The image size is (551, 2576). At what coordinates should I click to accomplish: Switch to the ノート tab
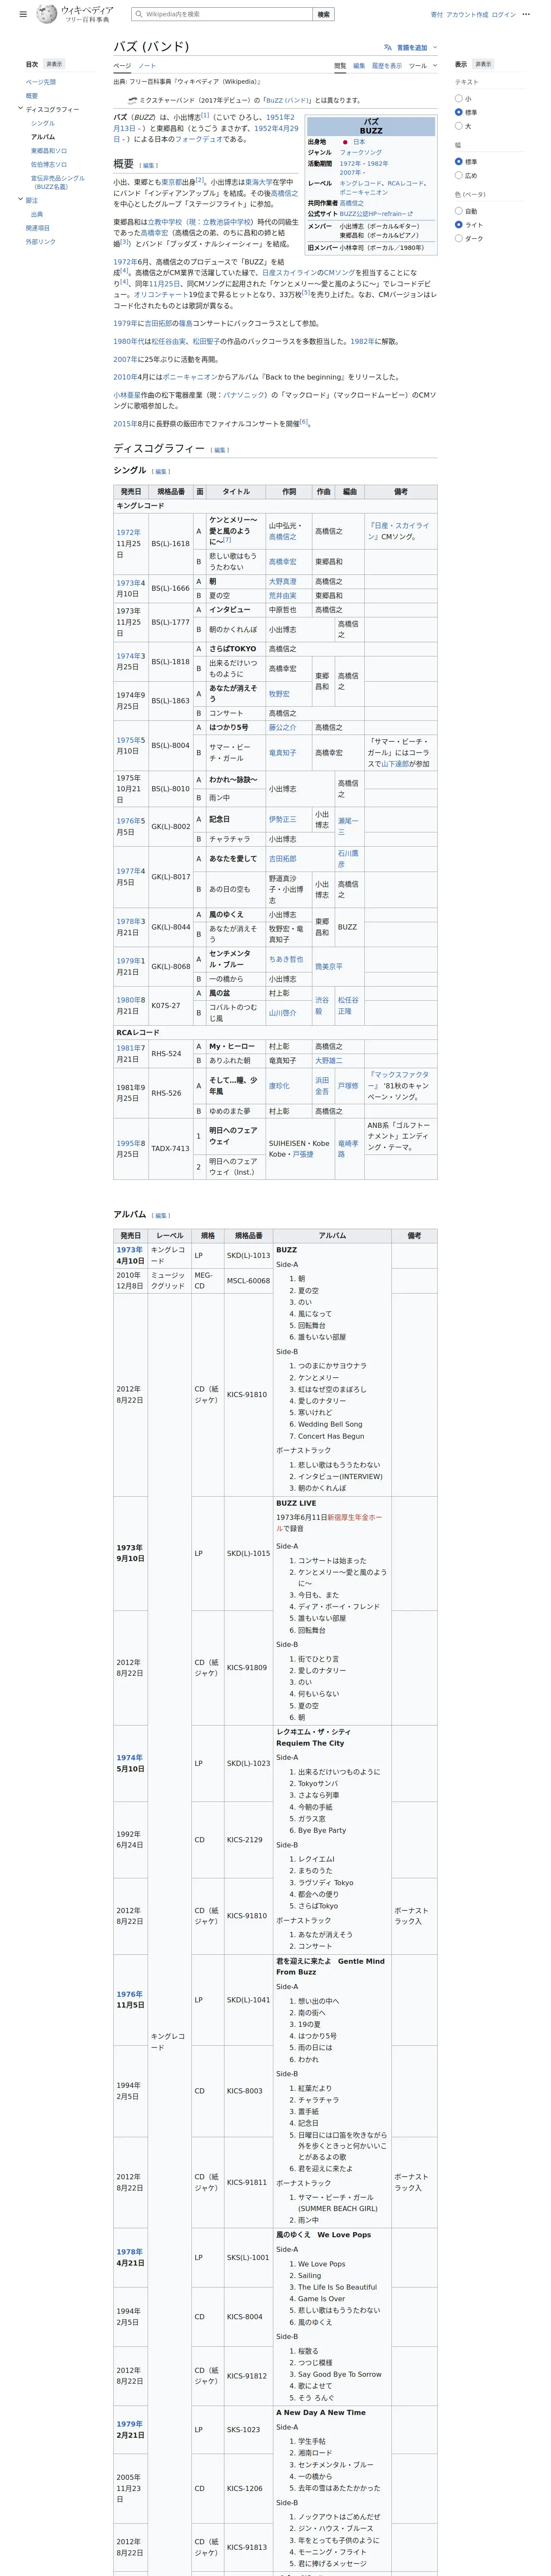tap(147, 66)
